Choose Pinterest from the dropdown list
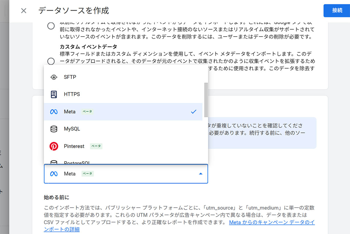 point(123,146)
